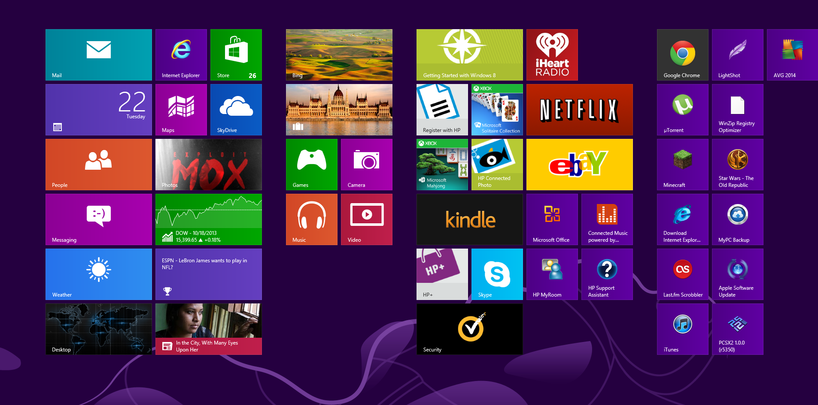This screenshot has height=405, width=818.
Task: Open news story 'In the City, With Many Eyes'
Action: point(208,329)
